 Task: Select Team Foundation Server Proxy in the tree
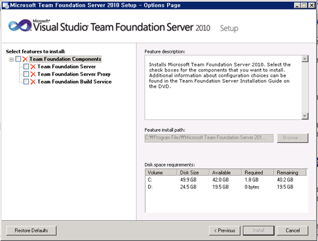74,74
